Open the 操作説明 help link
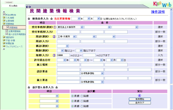Image resolution: width=173 pixels, height=110 pixels. [x=158, y=12]
